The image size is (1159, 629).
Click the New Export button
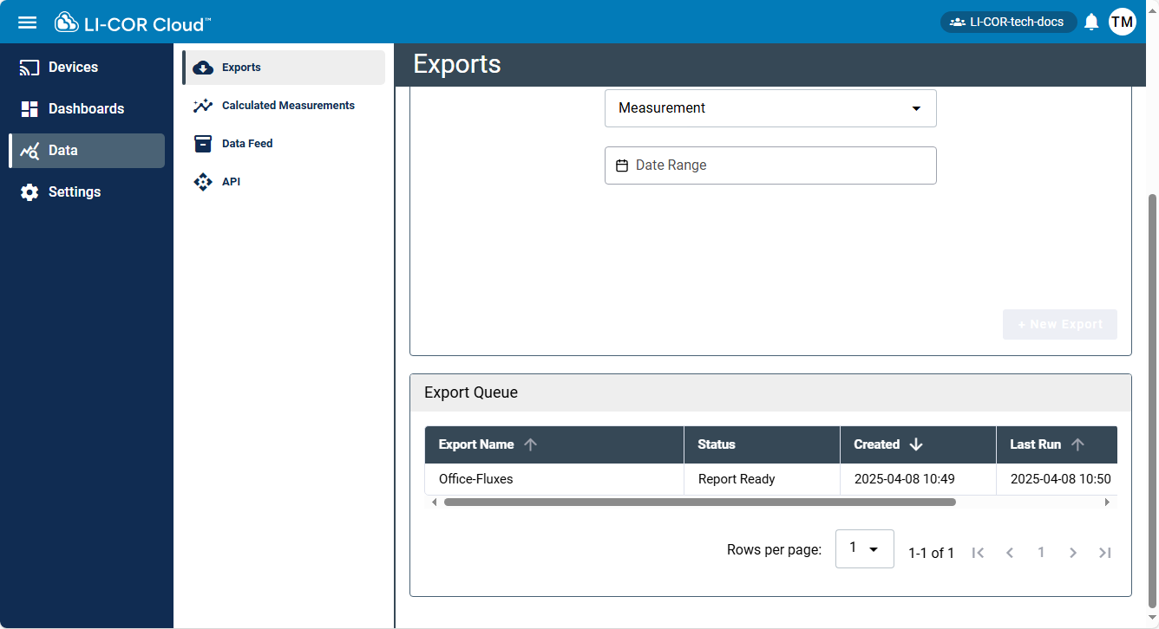tap(1059, 324)
